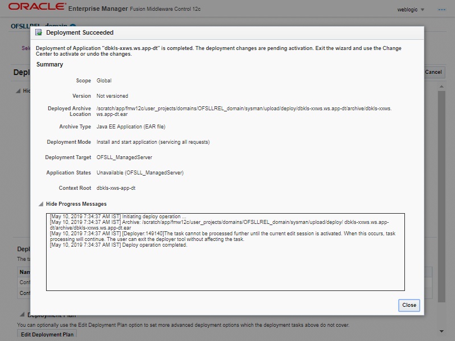Collapse the Deployment Plan section in the background
Screen dimensions: 455x341
[22, 314]
